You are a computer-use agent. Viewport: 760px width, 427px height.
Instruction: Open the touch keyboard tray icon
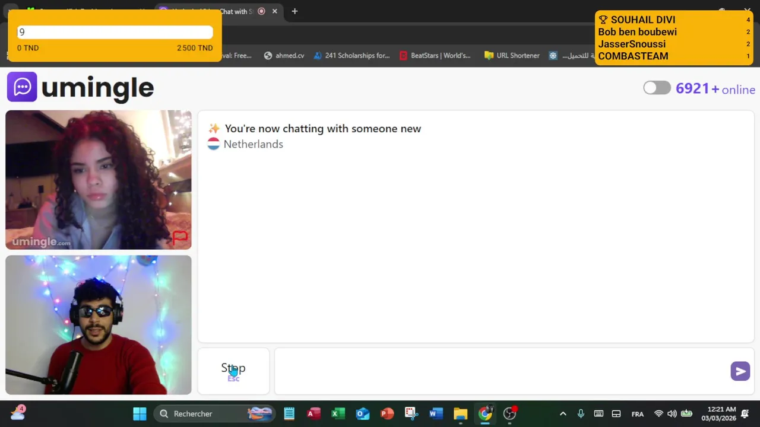point(598,414)
